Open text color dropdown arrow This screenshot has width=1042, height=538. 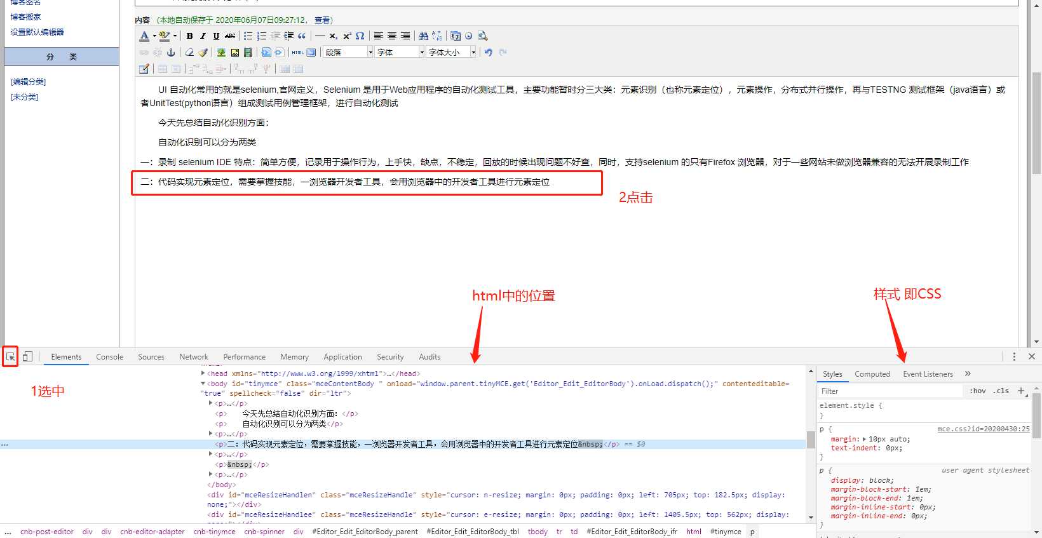pyautogui.click(x=154, y=36)
